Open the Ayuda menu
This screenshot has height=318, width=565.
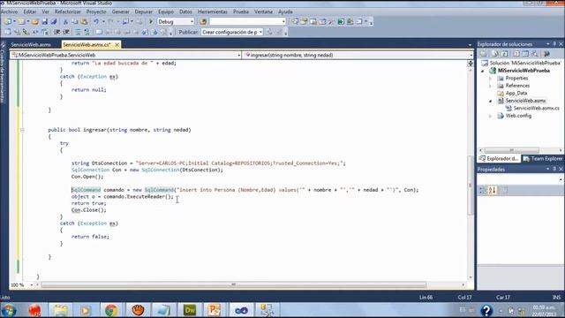[x=285, y=11]
